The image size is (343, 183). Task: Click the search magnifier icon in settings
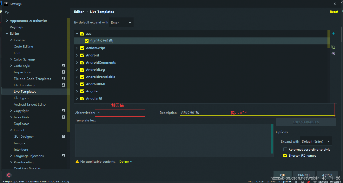click(7, 12)
